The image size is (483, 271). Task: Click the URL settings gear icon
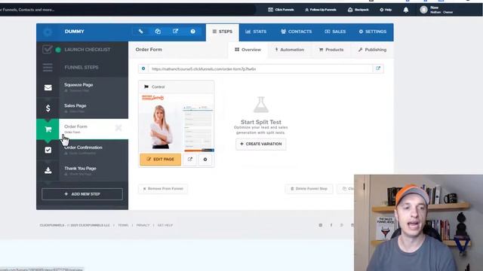[143, 69]
